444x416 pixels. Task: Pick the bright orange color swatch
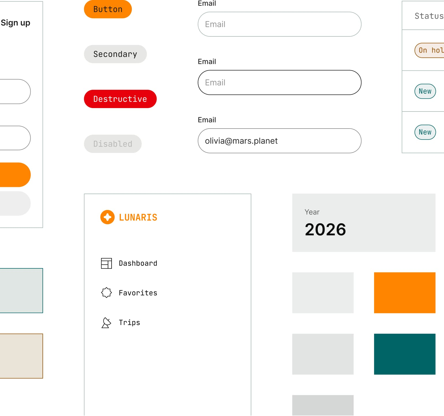coord(404,293)
